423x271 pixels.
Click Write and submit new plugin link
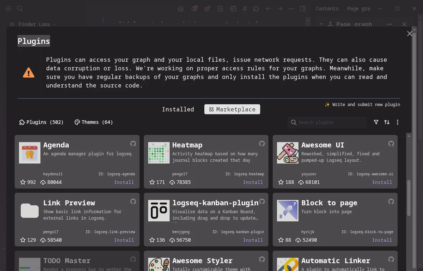click(362, 104)
